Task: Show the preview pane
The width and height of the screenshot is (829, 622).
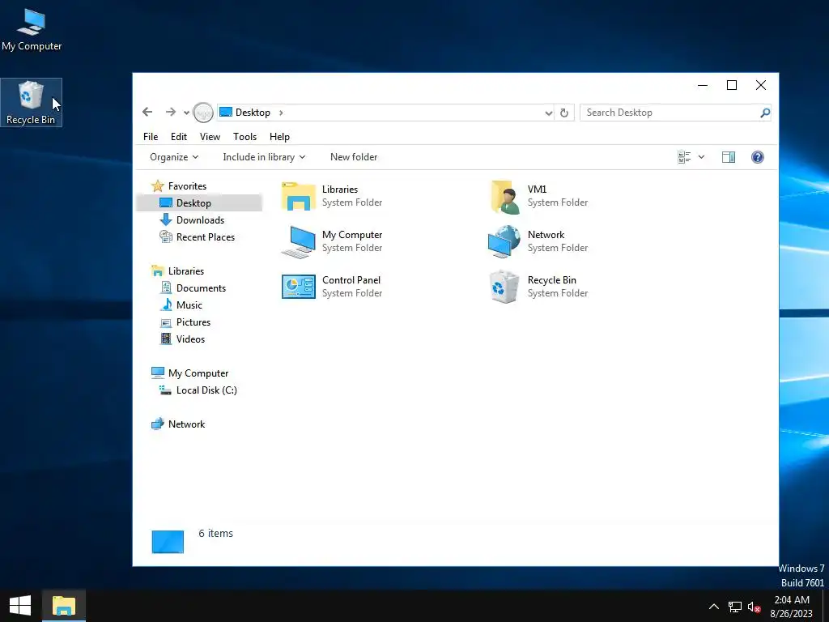Action: (729, 157)
